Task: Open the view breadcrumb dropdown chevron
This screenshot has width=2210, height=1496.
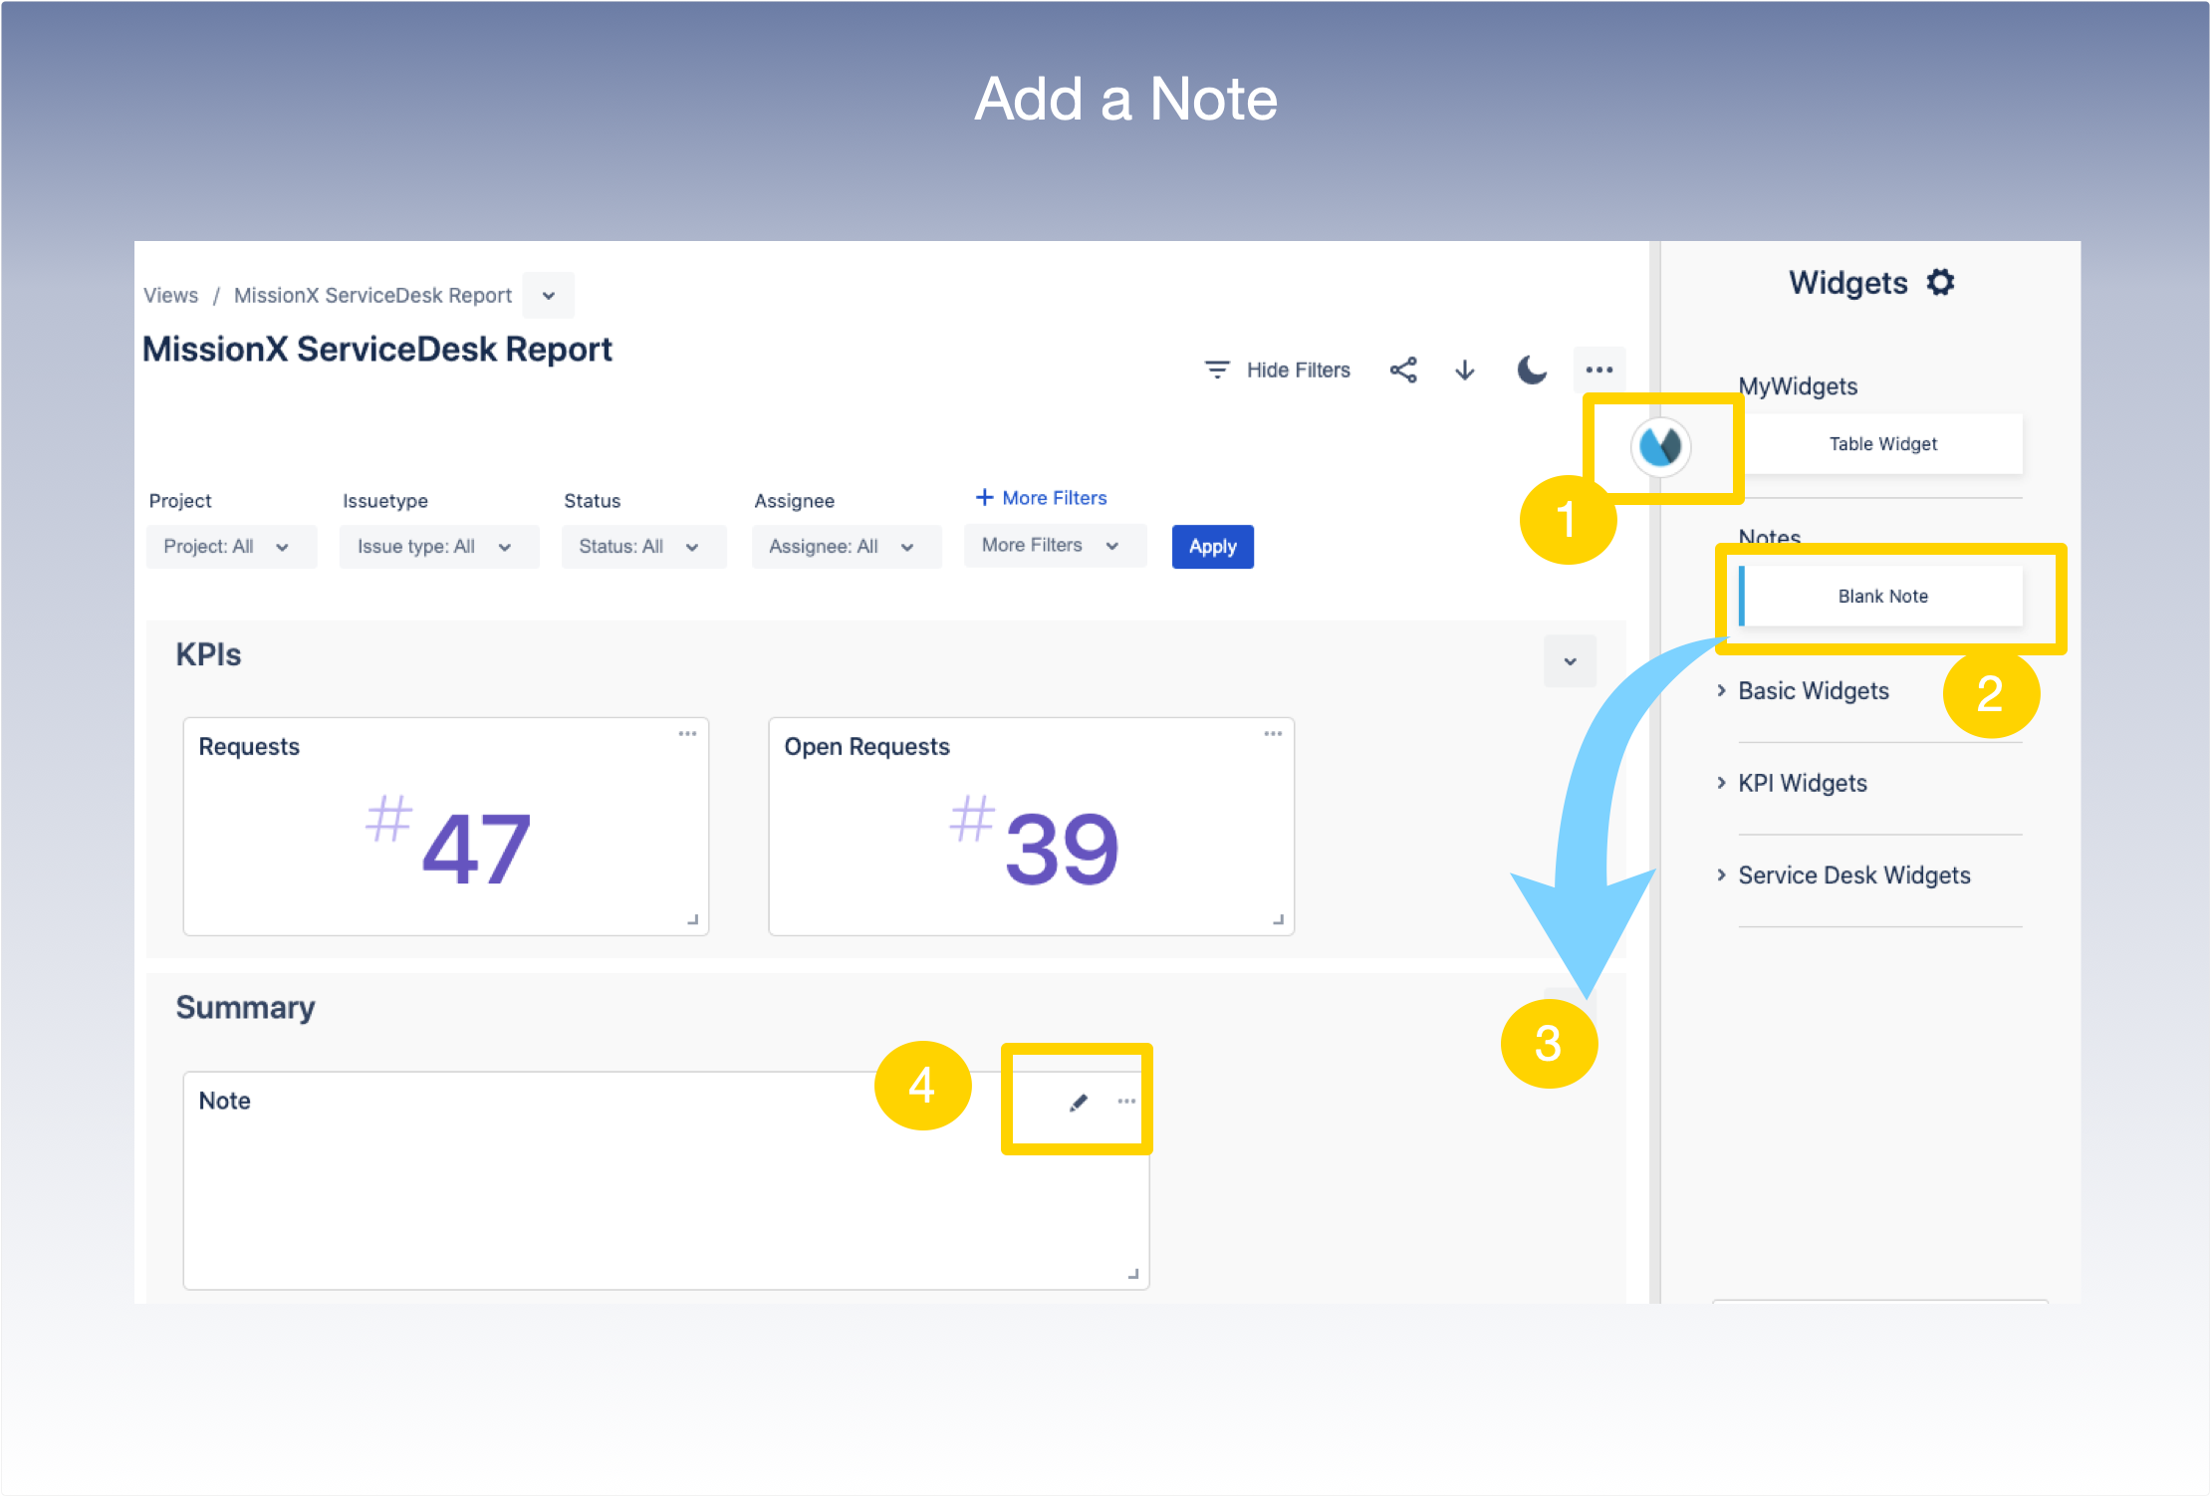Action: point(549,296)
